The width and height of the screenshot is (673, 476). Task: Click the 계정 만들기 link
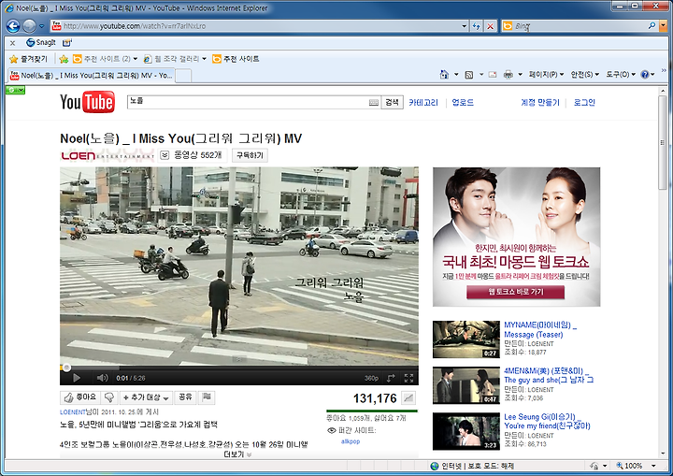[x=540, y=102]
